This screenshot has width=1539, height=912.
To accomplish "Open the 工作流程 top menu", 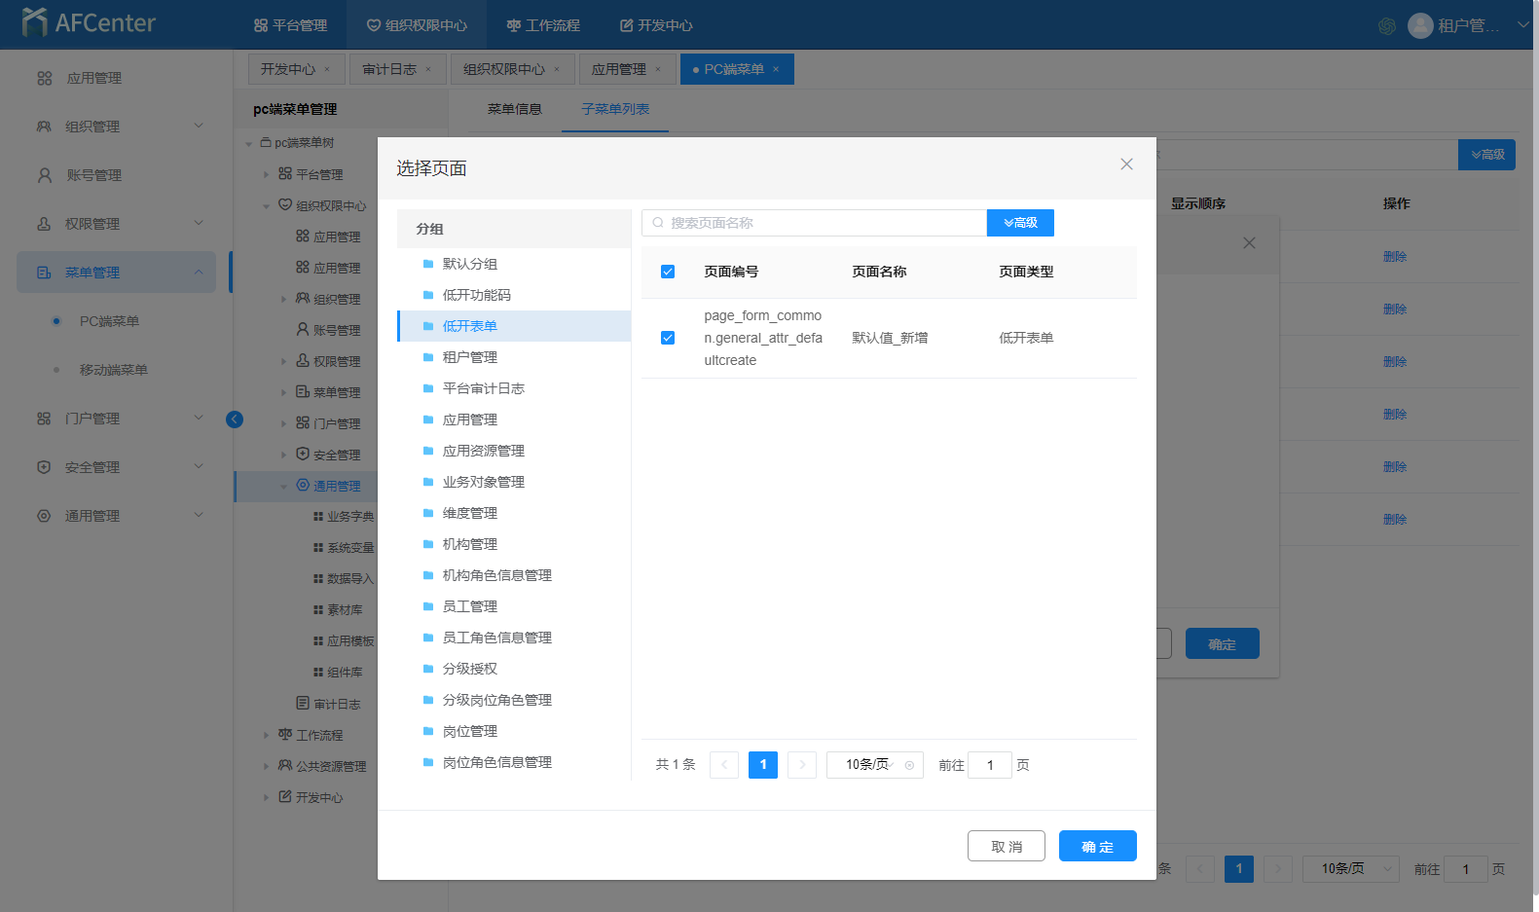I will 543,25.
